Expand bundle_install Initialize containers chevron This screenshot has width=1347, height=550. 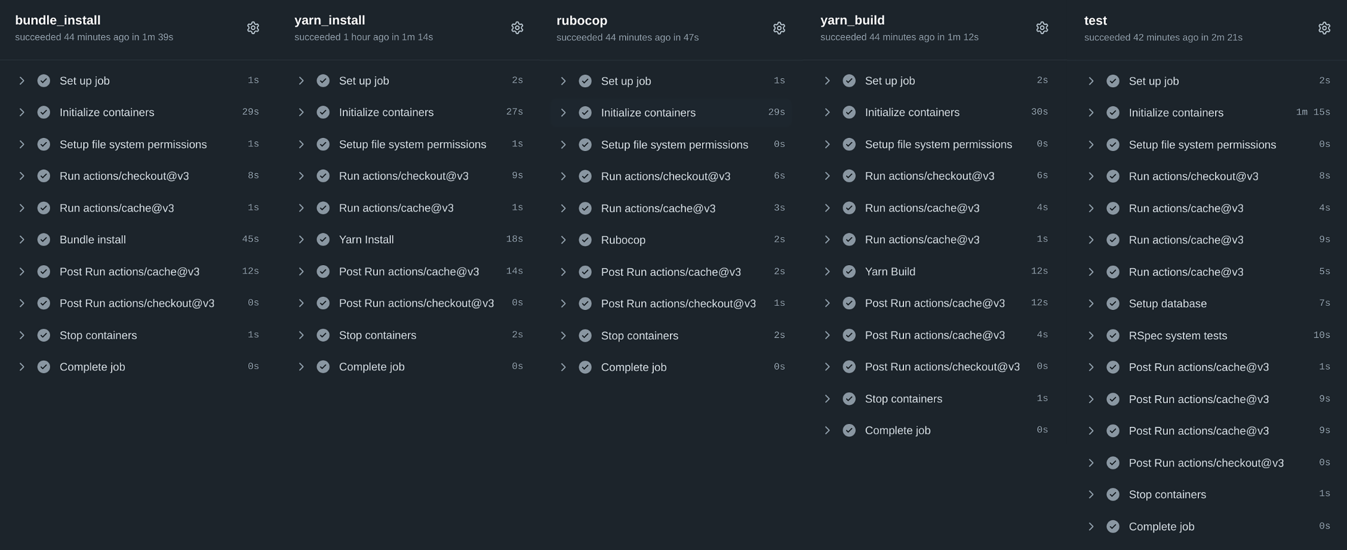point(21,112)
